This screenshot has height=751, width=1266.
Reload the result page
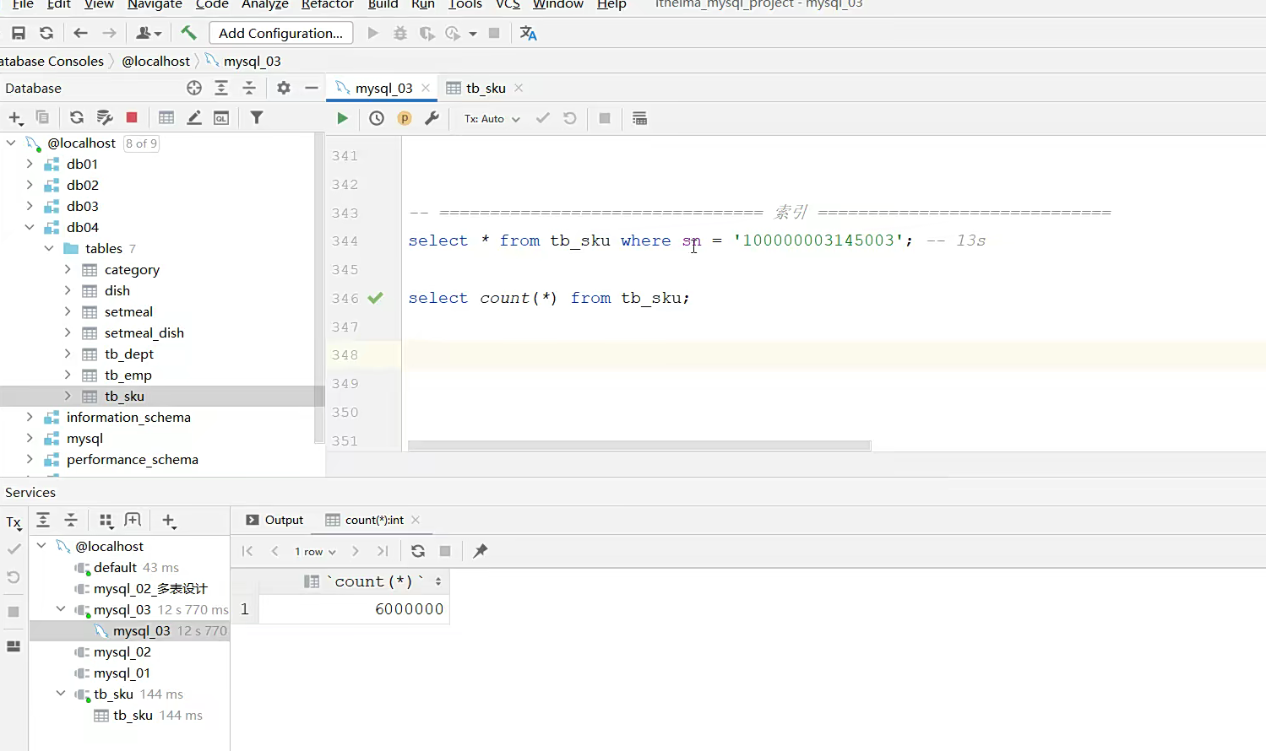tap(417, 551)
